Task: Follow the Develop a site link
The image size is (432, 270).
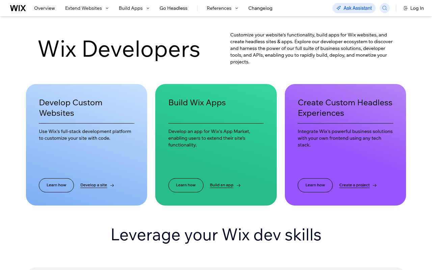Action: pos(94,185)
